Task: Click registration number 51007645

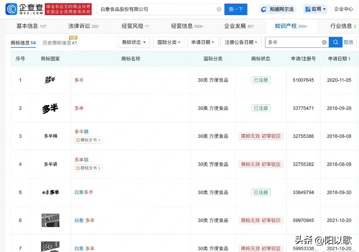Action: 303,80
